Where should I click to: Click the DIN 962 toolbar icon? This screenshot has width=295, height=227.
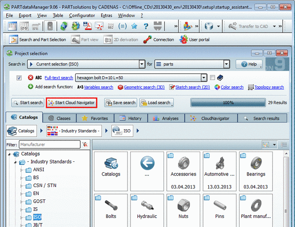(111, 26)
